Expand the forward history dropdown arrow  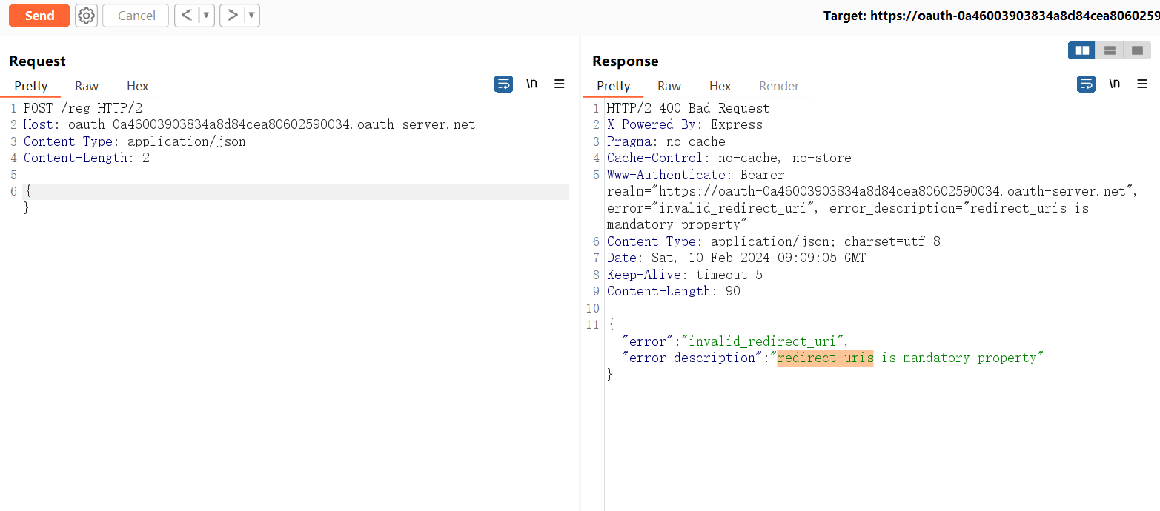[x=251, y=16]
